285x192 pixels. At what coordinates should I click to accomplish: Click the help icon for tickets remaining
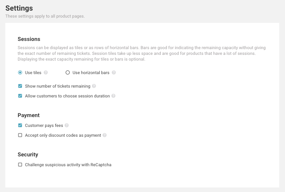[x=94, y=86]
